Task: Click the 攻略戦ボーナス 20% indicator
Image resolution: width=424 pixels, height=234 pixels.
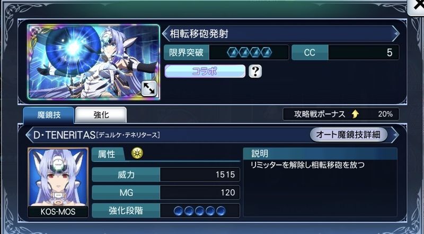Action: click(x=341, y=114)
